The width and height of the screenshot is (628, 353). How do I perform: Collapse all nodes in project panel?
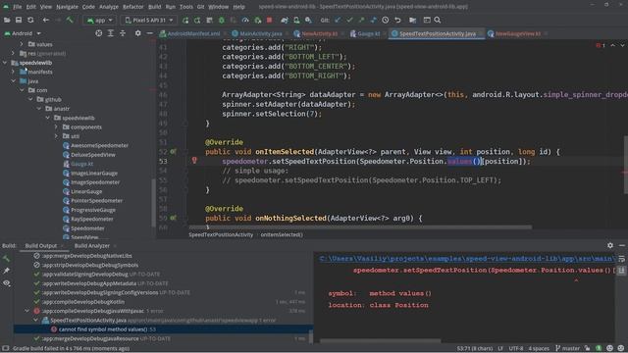(123, 33)
